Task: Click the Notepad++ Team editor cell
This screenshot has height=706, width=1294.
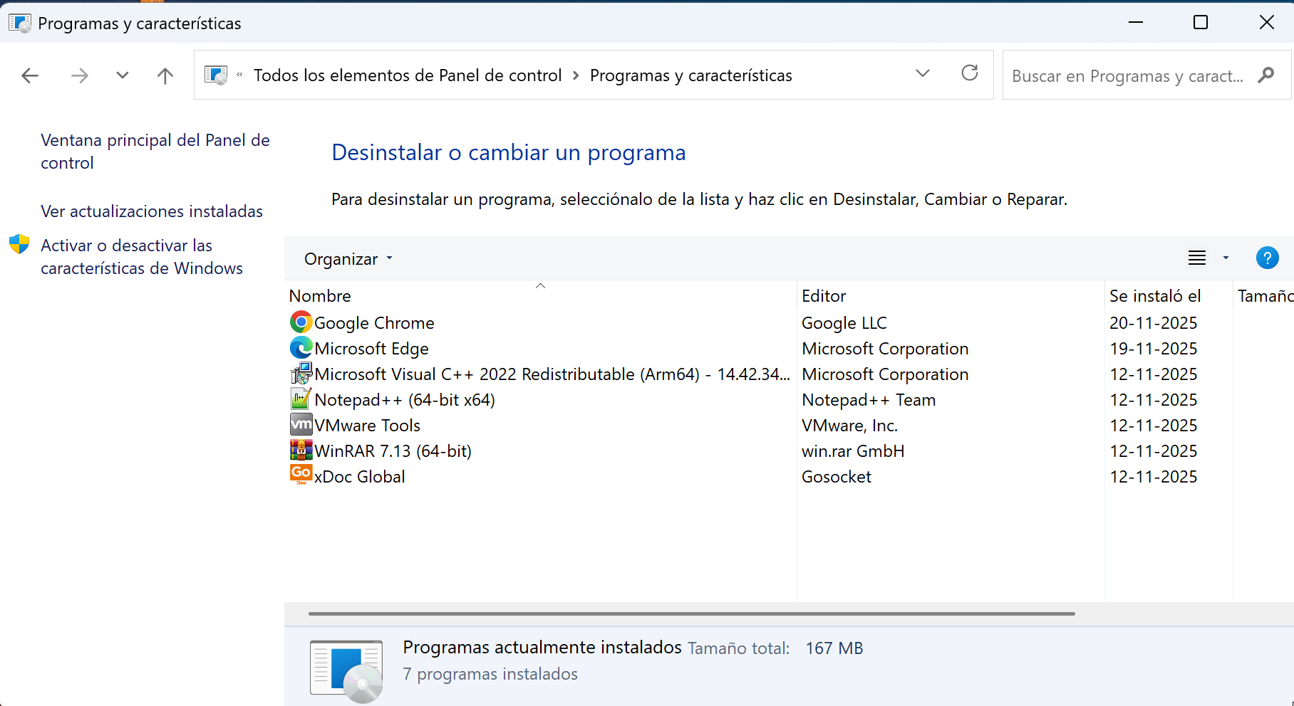Action: 869,400
